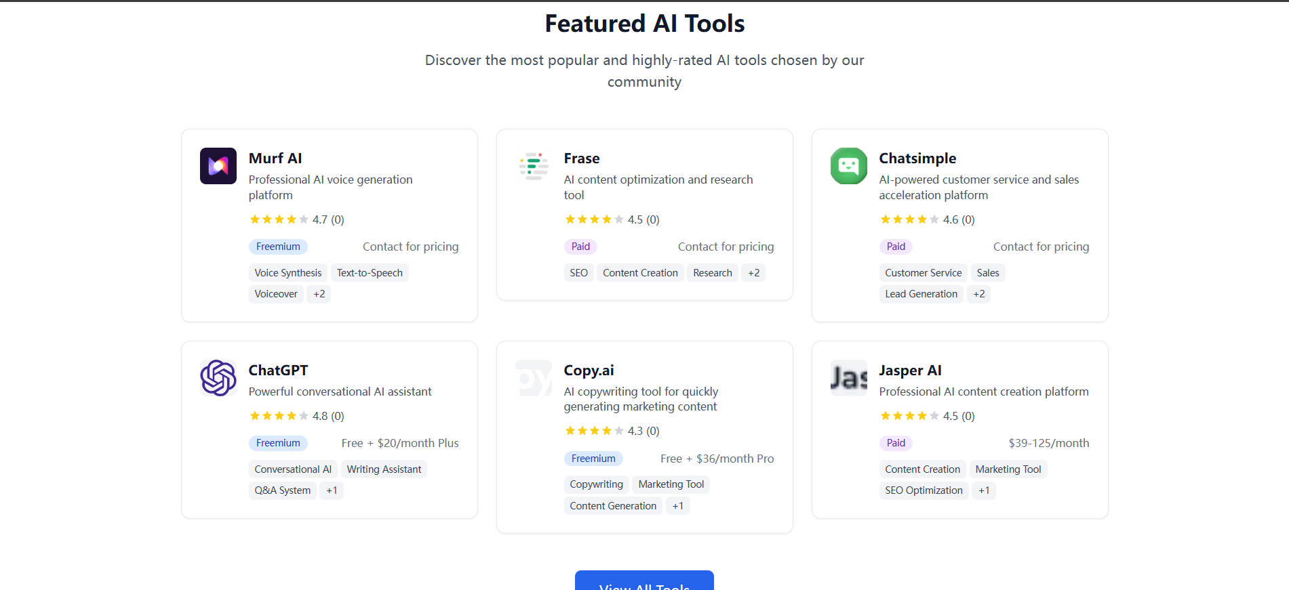
Task: Click the Jasper AI logo icon
Action: (x=849, y=378)
